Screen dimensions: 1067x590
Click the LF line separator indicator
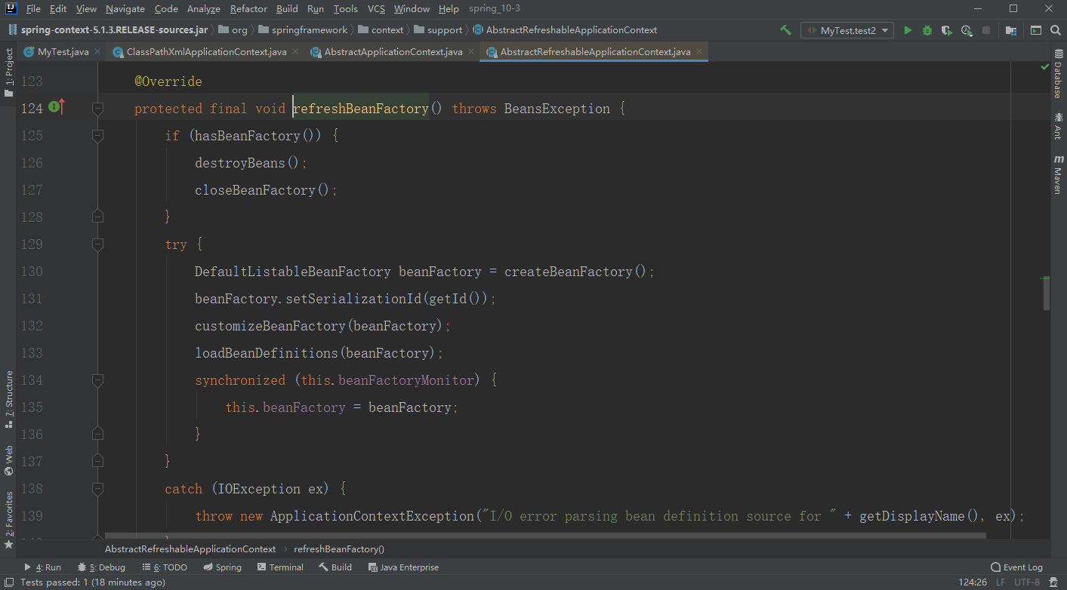click(1000, 582)
